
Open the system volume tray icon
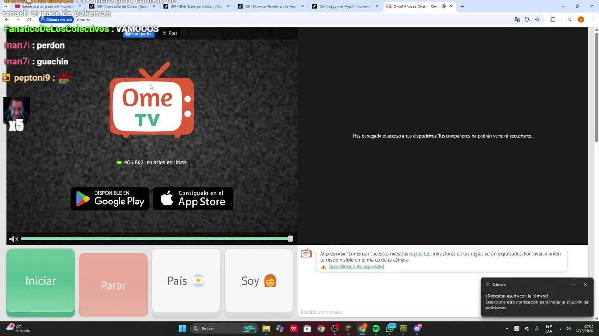point(568,329)
